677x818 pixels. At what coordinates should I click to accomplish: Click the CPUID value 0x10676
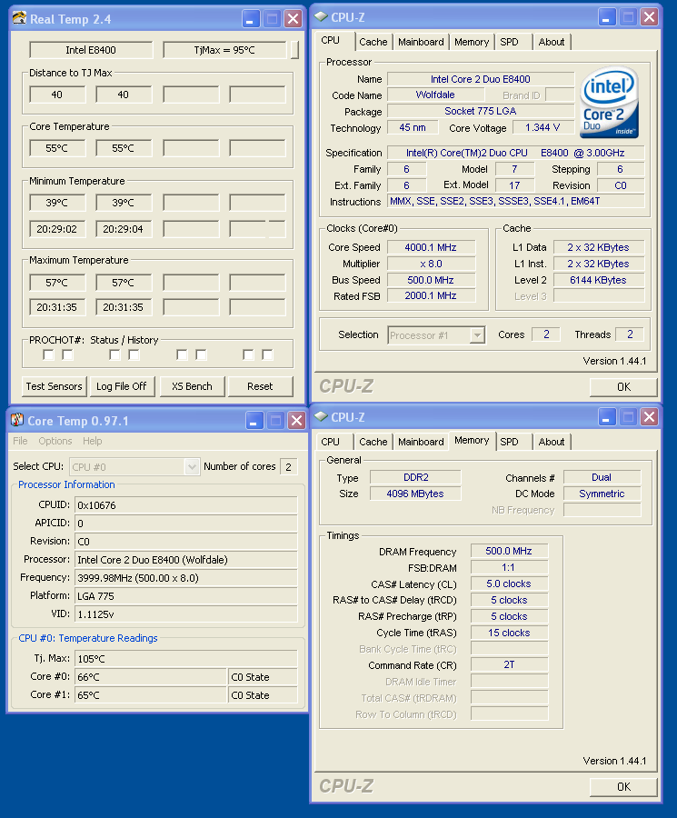pos(186,505)
